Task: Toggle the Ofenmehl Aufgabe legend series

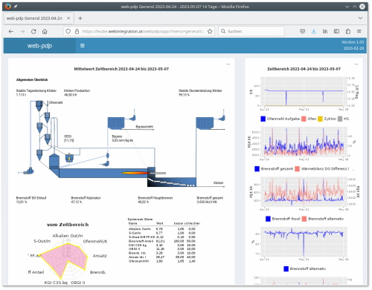Action: coord(280,119)
